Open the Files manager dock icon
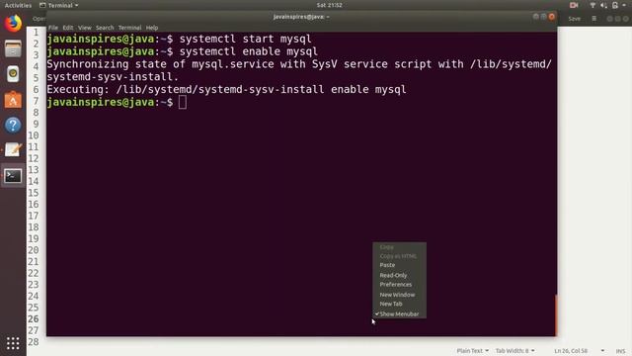Screen dimensions: 632x356 click(x=13, y=48)
